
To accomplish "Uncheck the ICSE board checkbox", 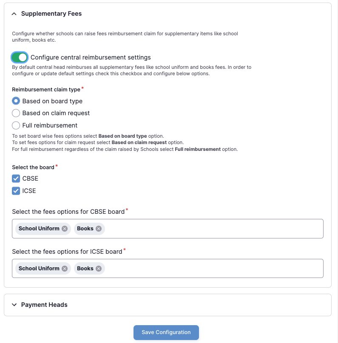I will [16, 191].
